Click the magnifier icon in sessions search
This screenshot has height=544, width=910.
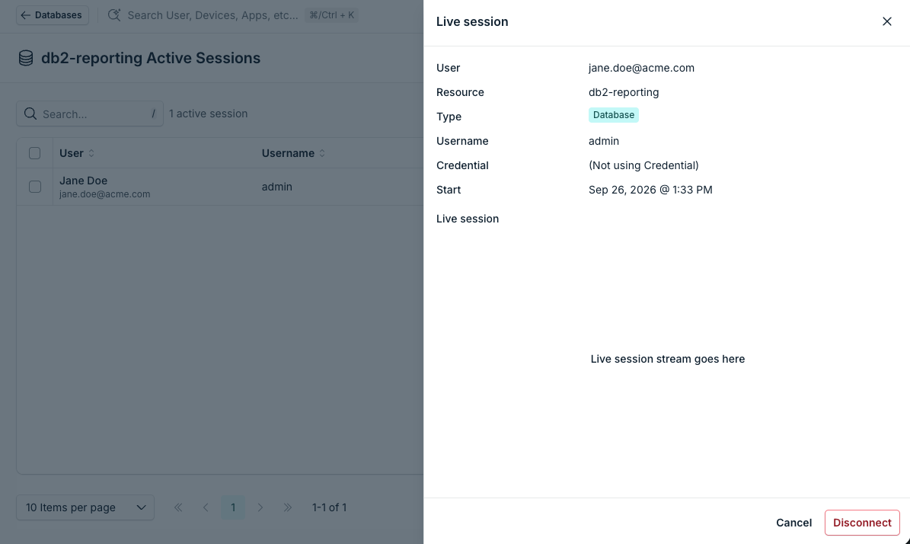(x=30, y=114)
